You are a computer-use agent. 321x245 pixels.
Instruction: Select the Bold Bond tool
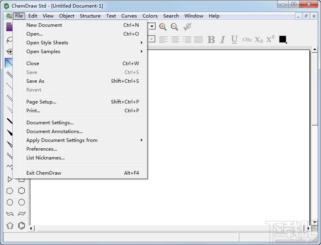tap(10, 121)
